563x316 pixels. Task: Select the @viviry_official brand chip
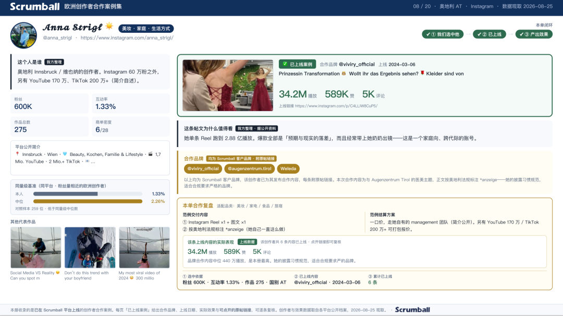[203, 168]
